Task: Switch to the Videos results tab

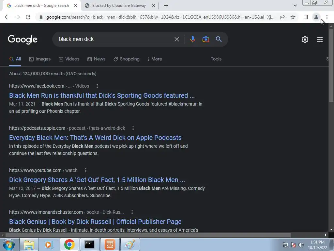Action: (x=69, y=59)
